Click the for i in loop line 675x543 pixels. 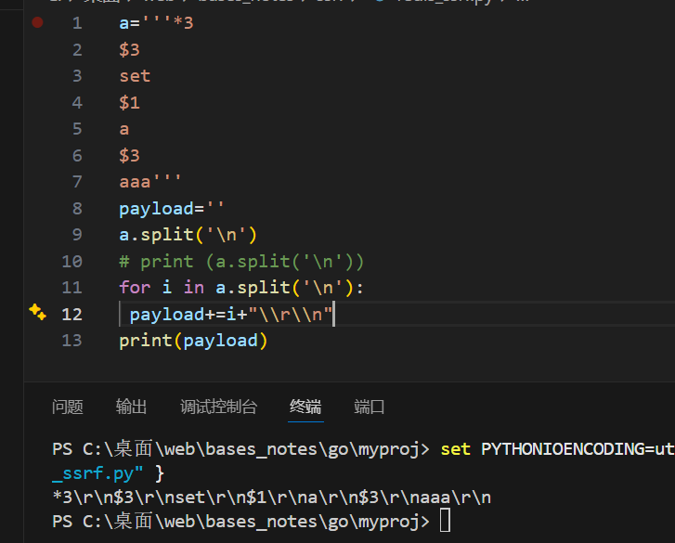point(241,288)
